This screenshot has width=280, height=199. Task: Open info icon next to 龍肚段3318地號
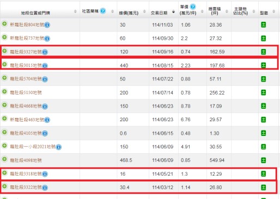coord(45,174)
